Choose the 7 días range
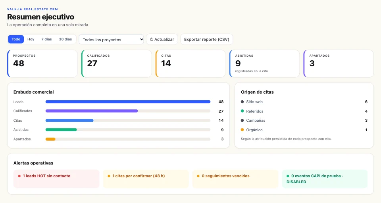Image resolution: width=381 pixels, height=203 pixels. (x=46, y=39)
